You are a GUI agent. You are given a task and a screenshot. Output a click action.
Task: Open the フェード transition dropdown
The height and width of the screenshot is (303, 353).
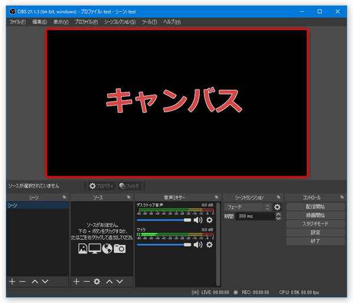click(x=248, y=207)
